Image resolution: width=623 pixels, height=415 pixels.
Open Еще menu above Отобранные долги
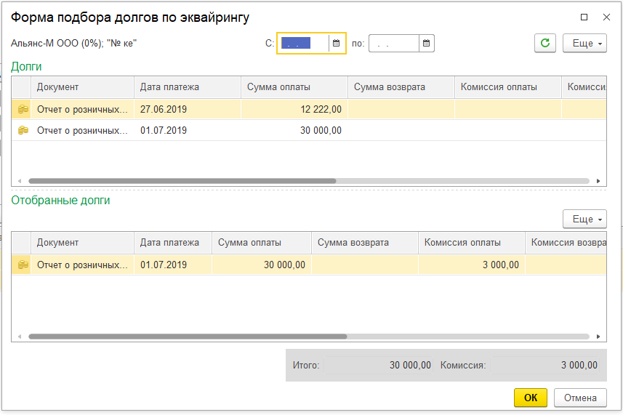(x=584, y=219)
